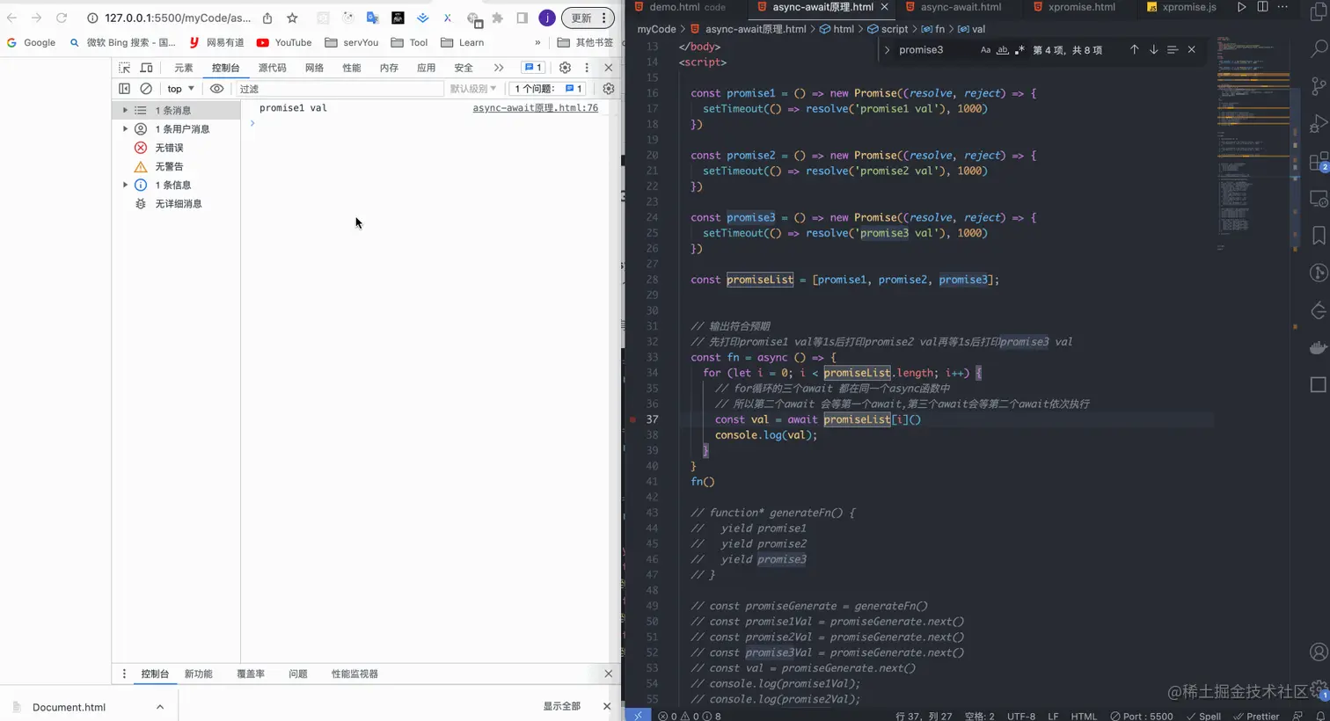Click the issues counter badge in tab bar
1330x721 pixels.
pyautogui.click(x=532, y=68)
